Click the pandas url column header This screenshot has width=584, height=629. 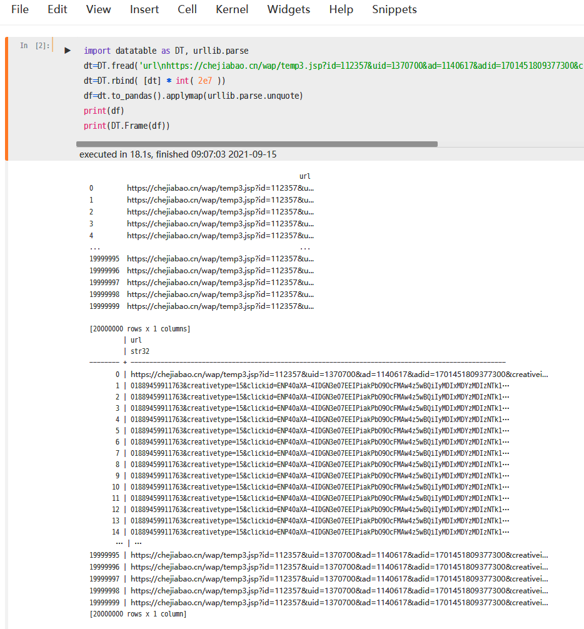(x=305, y=176)
